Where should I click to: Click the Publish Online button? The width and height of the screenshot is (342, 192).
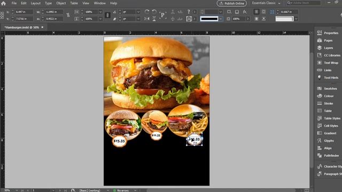coord(231,3)
